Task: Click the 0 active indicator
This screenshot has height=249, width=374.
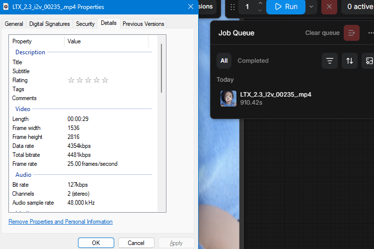Action: (360, 6)
